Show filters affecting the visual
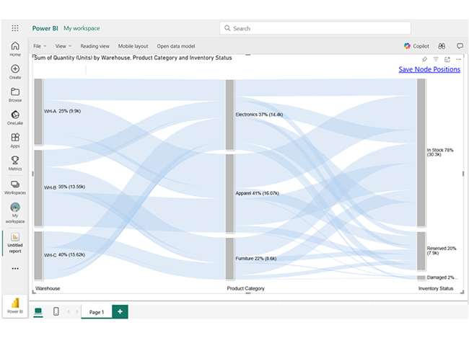The image size is (469, 338). click(436, 59)
